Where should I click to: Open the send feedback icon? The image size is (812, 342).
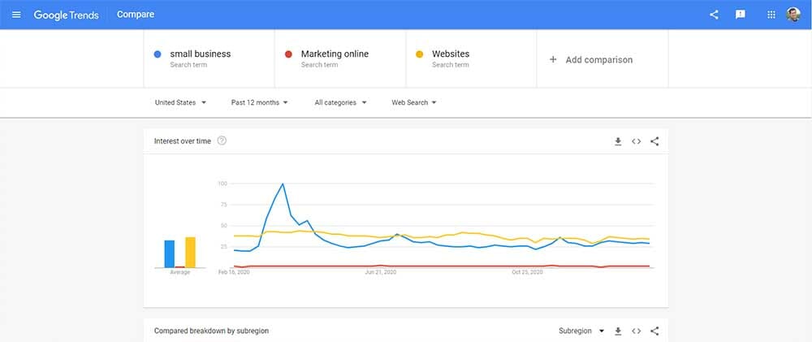(x=741, y=15)
